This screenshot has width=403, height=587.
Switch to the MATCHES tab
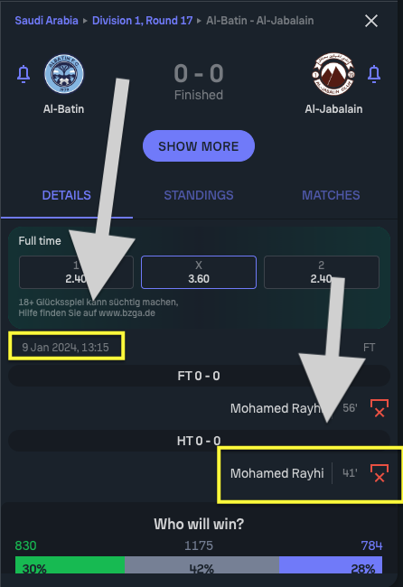point(331,195)
